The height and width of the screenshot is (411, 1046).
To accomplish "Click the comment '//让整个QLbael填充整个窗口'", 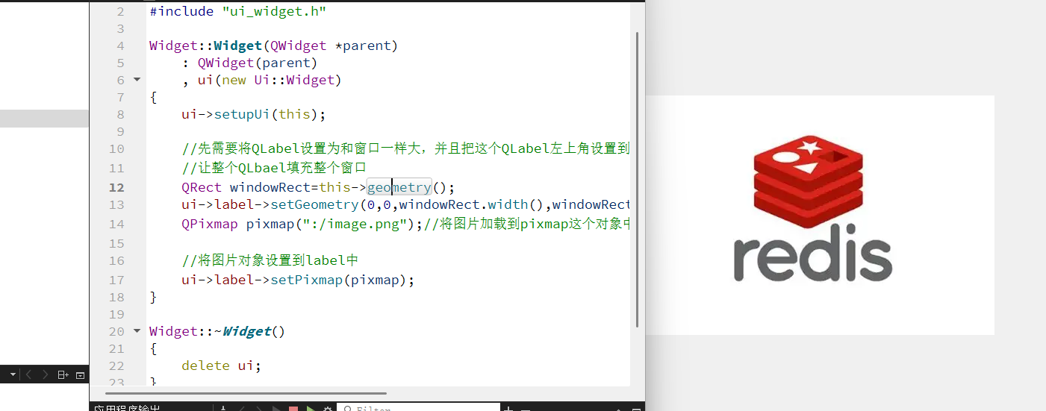I will [274, 167].
